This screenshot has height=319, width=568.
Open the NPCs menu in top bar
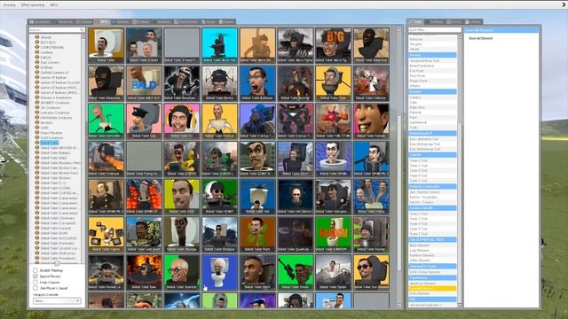pyautogui.click(x=53, y=5)
